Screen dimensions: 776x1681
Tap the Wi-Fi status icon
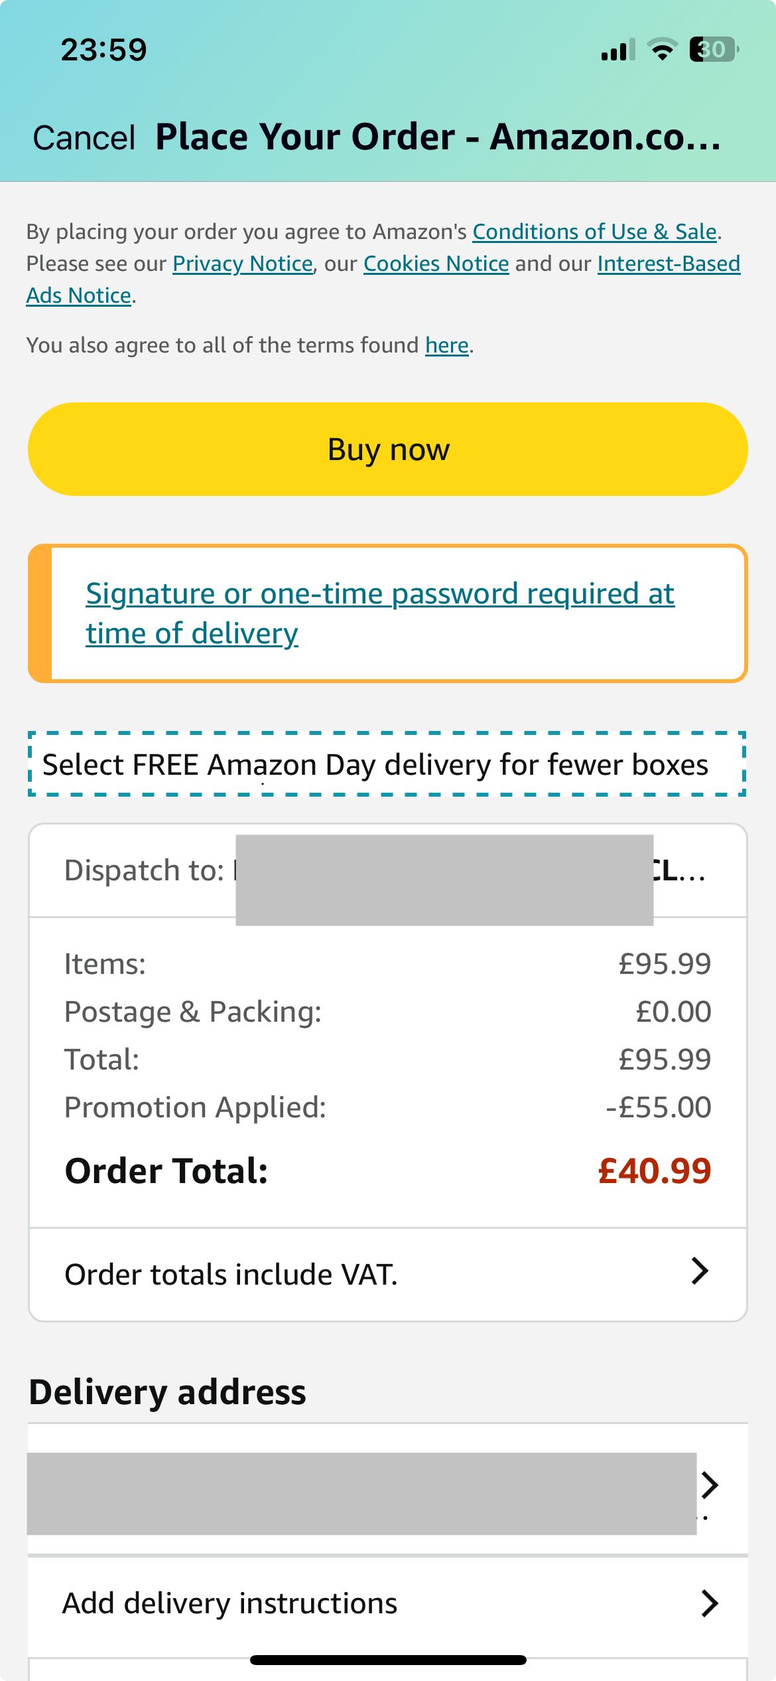coord(661,50)
